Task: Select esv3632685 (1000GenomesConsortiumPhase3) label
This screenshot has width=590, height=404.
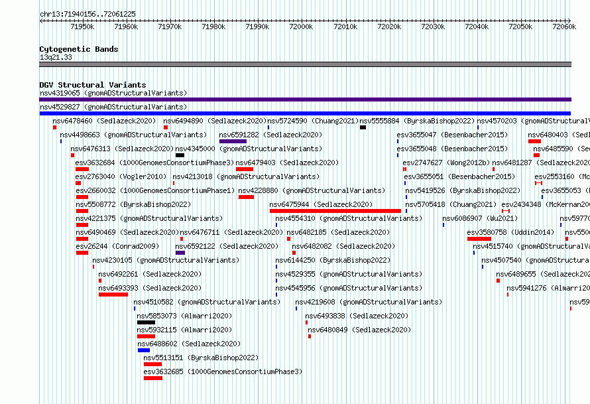Action: (x=223, y=371)
